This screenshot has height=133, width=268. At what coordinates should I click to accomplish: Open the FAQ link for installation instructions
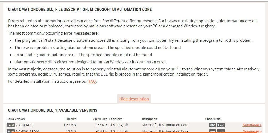[92, 81]
